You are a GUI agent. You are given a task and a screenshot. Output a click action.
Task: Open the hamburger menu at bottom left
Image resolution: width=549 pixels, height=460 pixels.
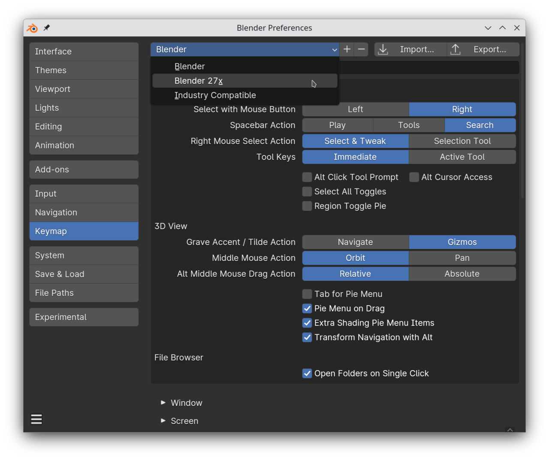coord(36,419)
